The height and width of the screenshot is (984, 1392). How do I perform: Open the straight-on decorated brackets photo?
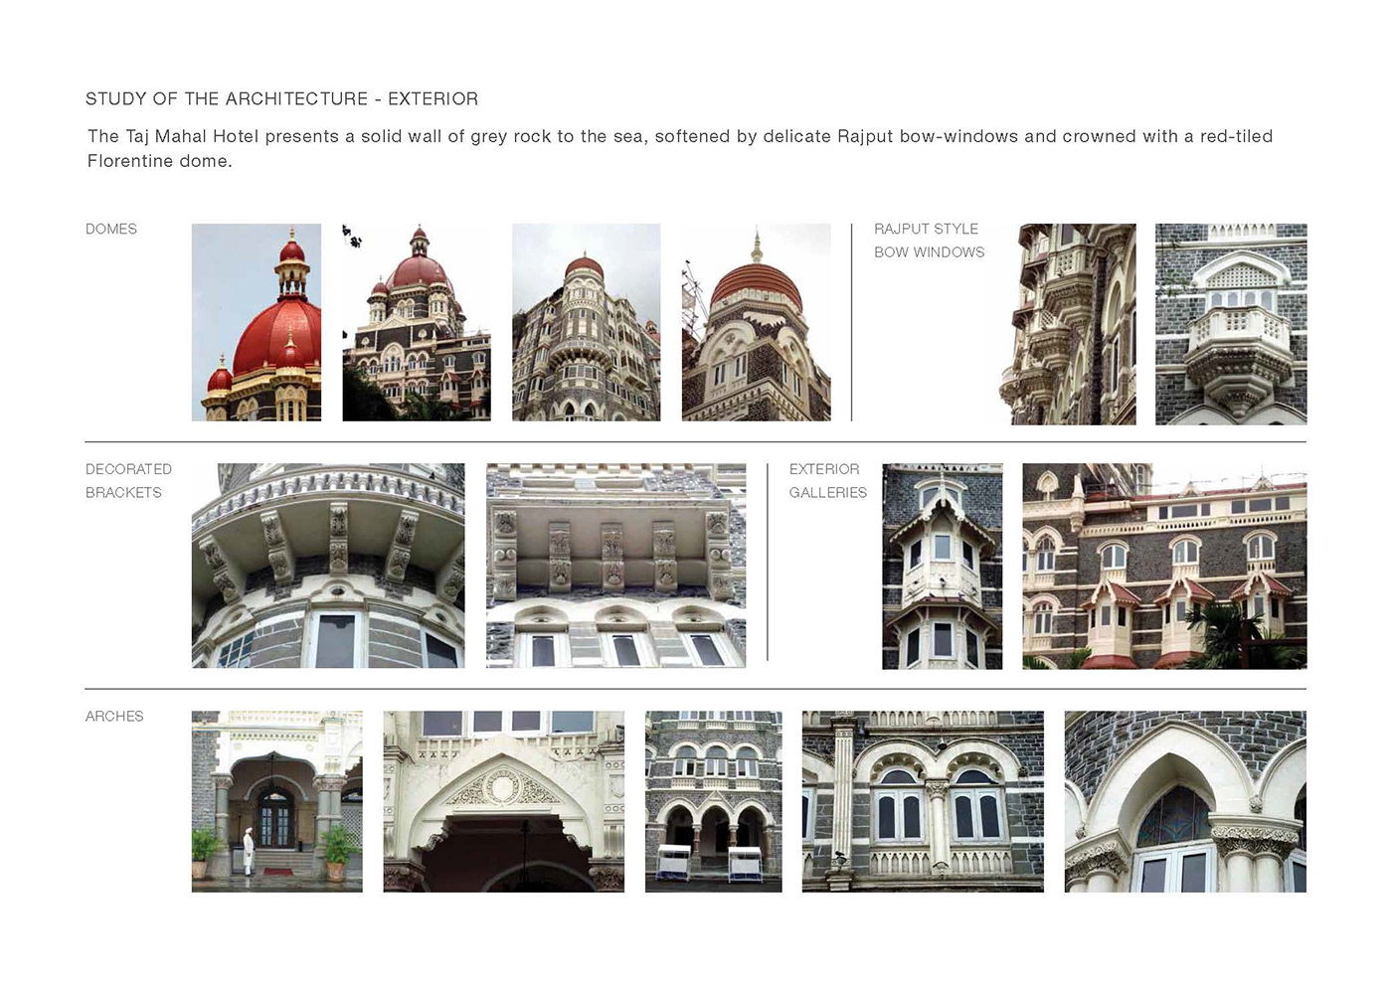[616, 566]
